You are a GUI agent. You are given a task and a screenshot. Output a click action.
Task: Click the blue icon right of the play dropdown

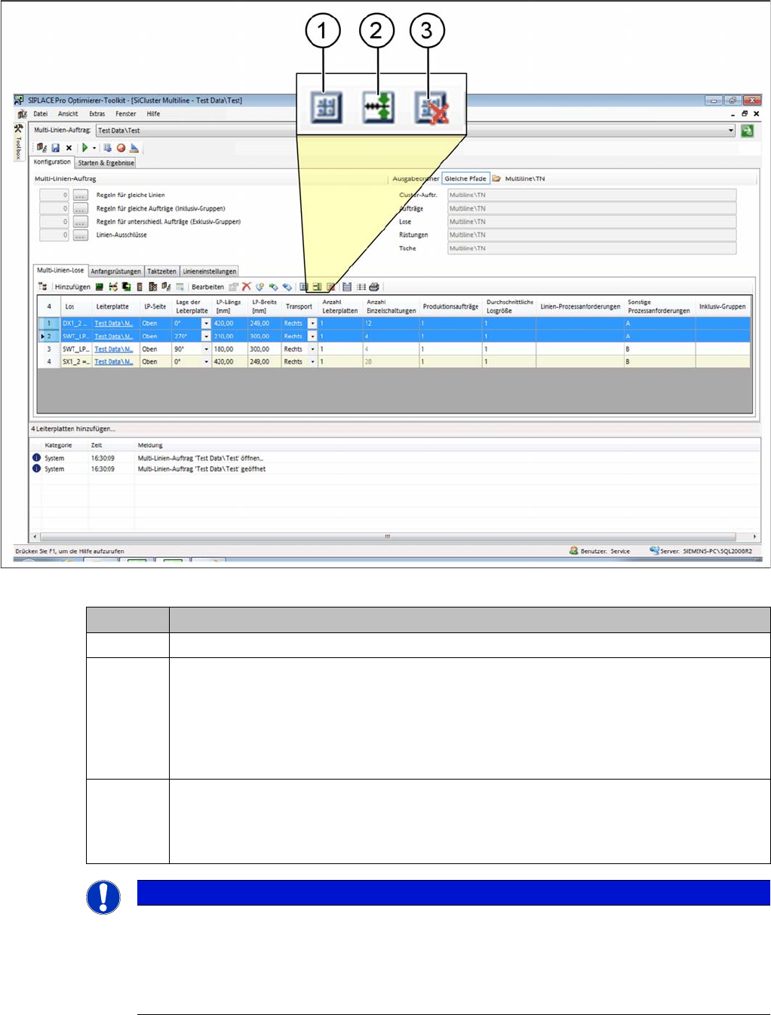[108, 148]
